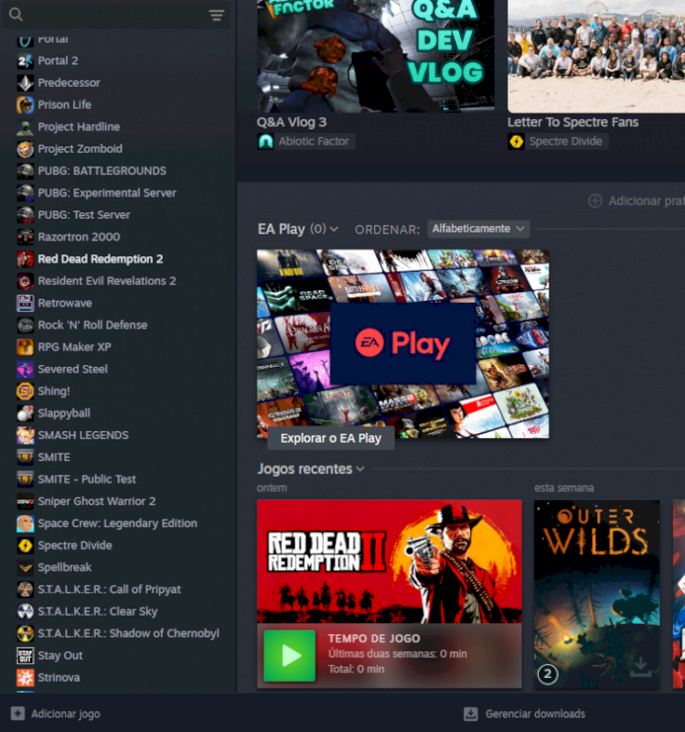The width and height of the screenshot is (685, 732).
Task: Open the Q&A Dev Vlog news thumbnail
Action: coord(376,56)
